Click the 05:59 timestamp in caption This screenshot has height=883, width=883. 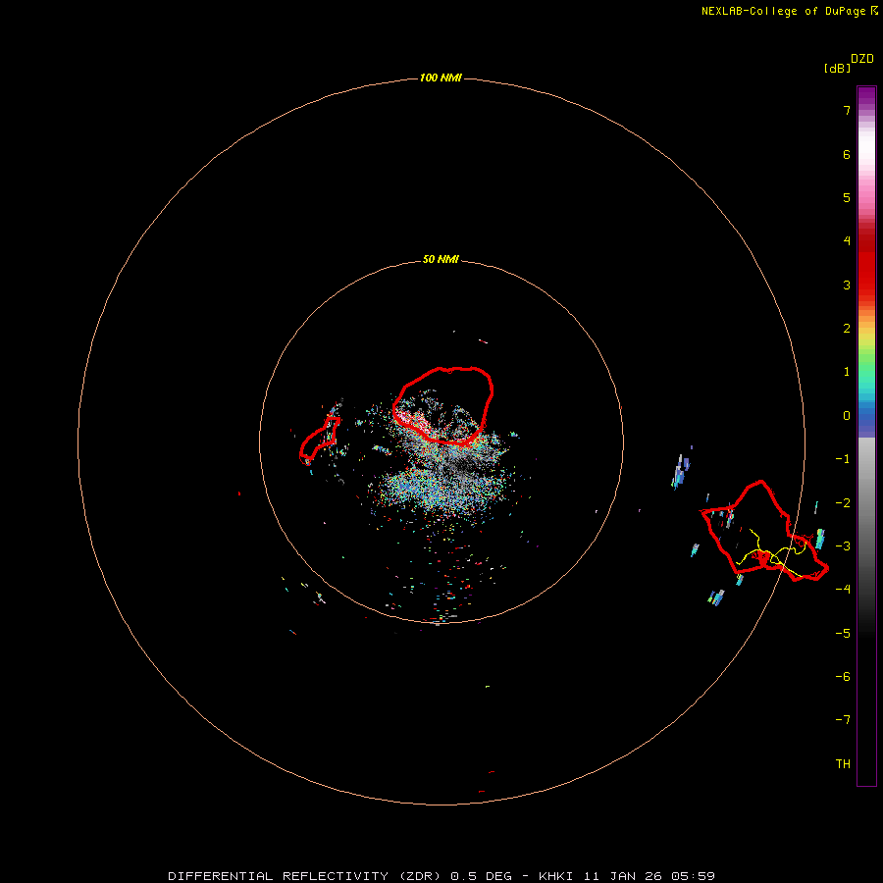(693, 876)
